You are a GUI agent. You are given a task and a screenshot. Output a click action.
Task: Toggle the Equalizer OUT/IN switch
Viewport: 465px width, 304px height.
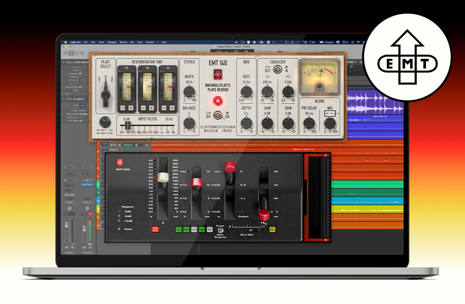point(277,69)
